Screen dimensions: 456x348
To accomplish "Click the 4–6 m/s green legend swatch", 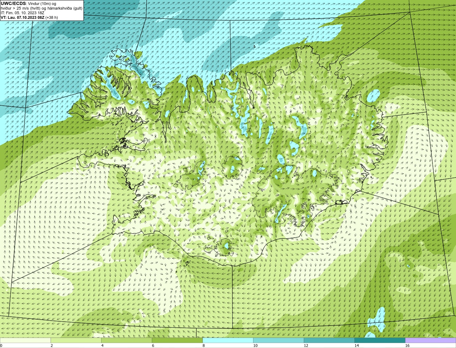I will point(126,340).
